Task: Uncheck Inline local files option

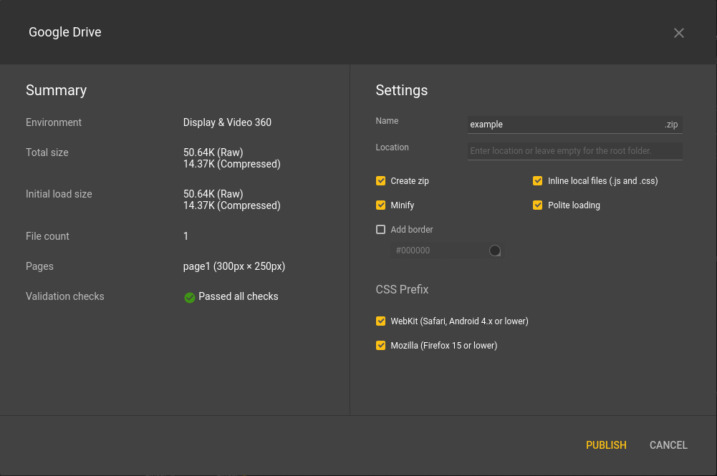Action: 538,181
